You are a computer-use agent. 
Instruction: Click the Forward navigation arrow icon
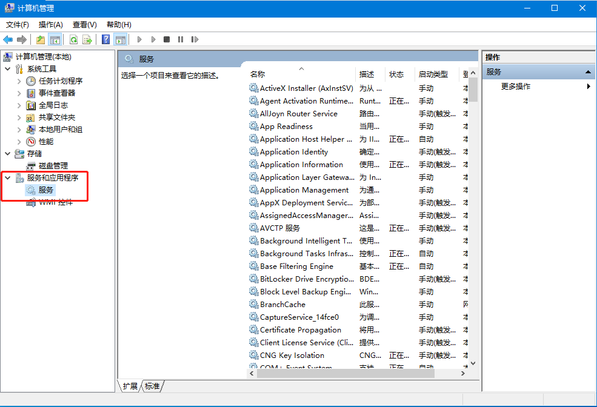tap(21, 39)
